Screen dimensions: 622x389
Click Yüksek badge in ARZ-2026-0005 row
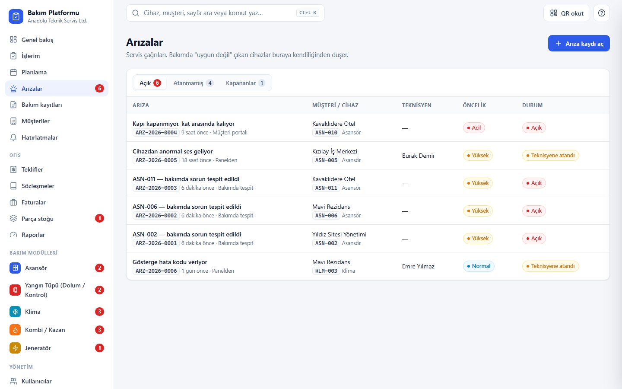point(478,156)
